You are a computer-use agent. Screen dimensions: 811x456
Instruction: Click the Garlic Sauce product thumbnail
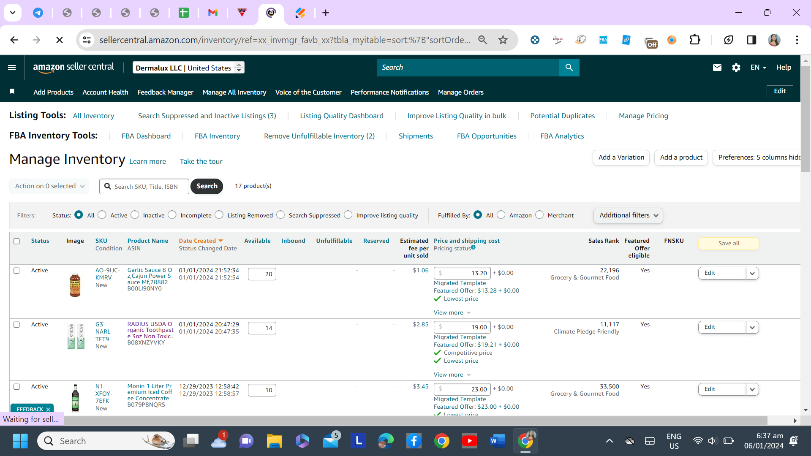point(75,285)
